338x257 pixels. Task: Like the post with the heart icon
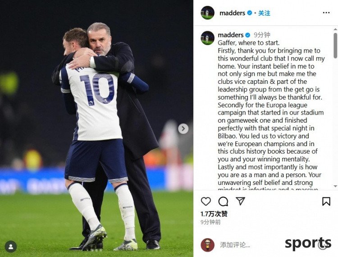pos(206,202)
